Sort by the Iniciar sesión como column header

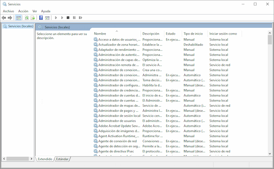pyautogui.click(x=225, y=34)
